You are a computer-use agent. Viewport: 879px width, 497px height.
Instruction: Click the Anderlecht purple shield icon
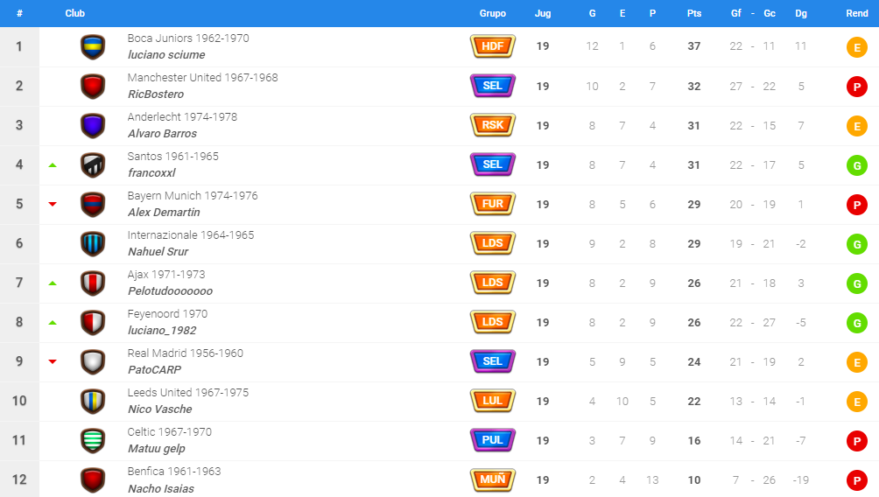[93, 125]
